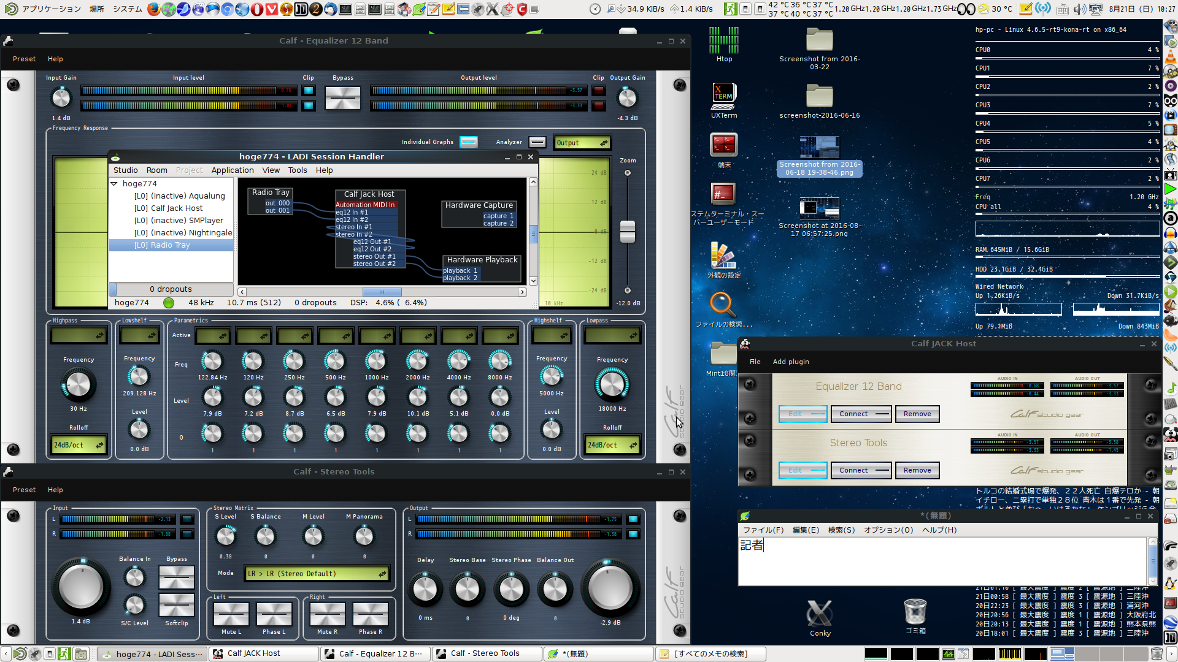Screen dimensions: 1178x662
Task: Adjust the frequency response Zoom slider
Action: (627, 232)
